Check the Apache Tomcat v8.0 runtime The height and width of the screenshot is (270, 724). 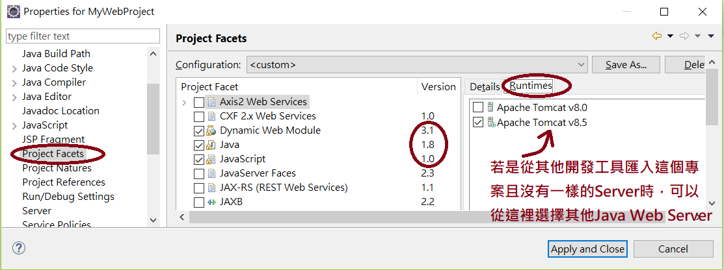pos(478,108)
